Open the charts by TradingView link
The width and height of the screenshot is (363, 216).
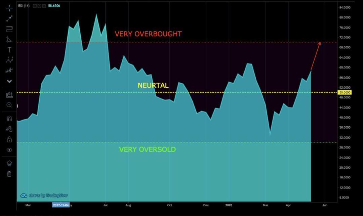coord(44,196)
